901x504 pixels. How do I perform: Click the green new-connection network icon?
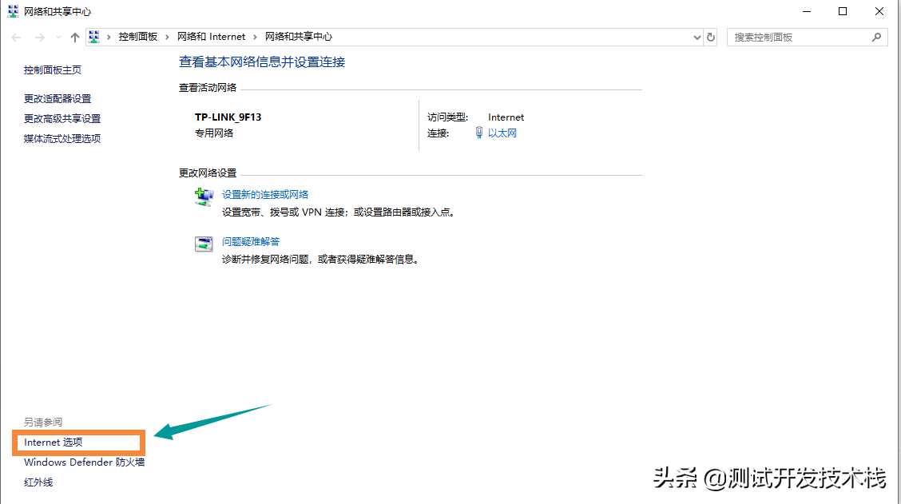(204, 196)
